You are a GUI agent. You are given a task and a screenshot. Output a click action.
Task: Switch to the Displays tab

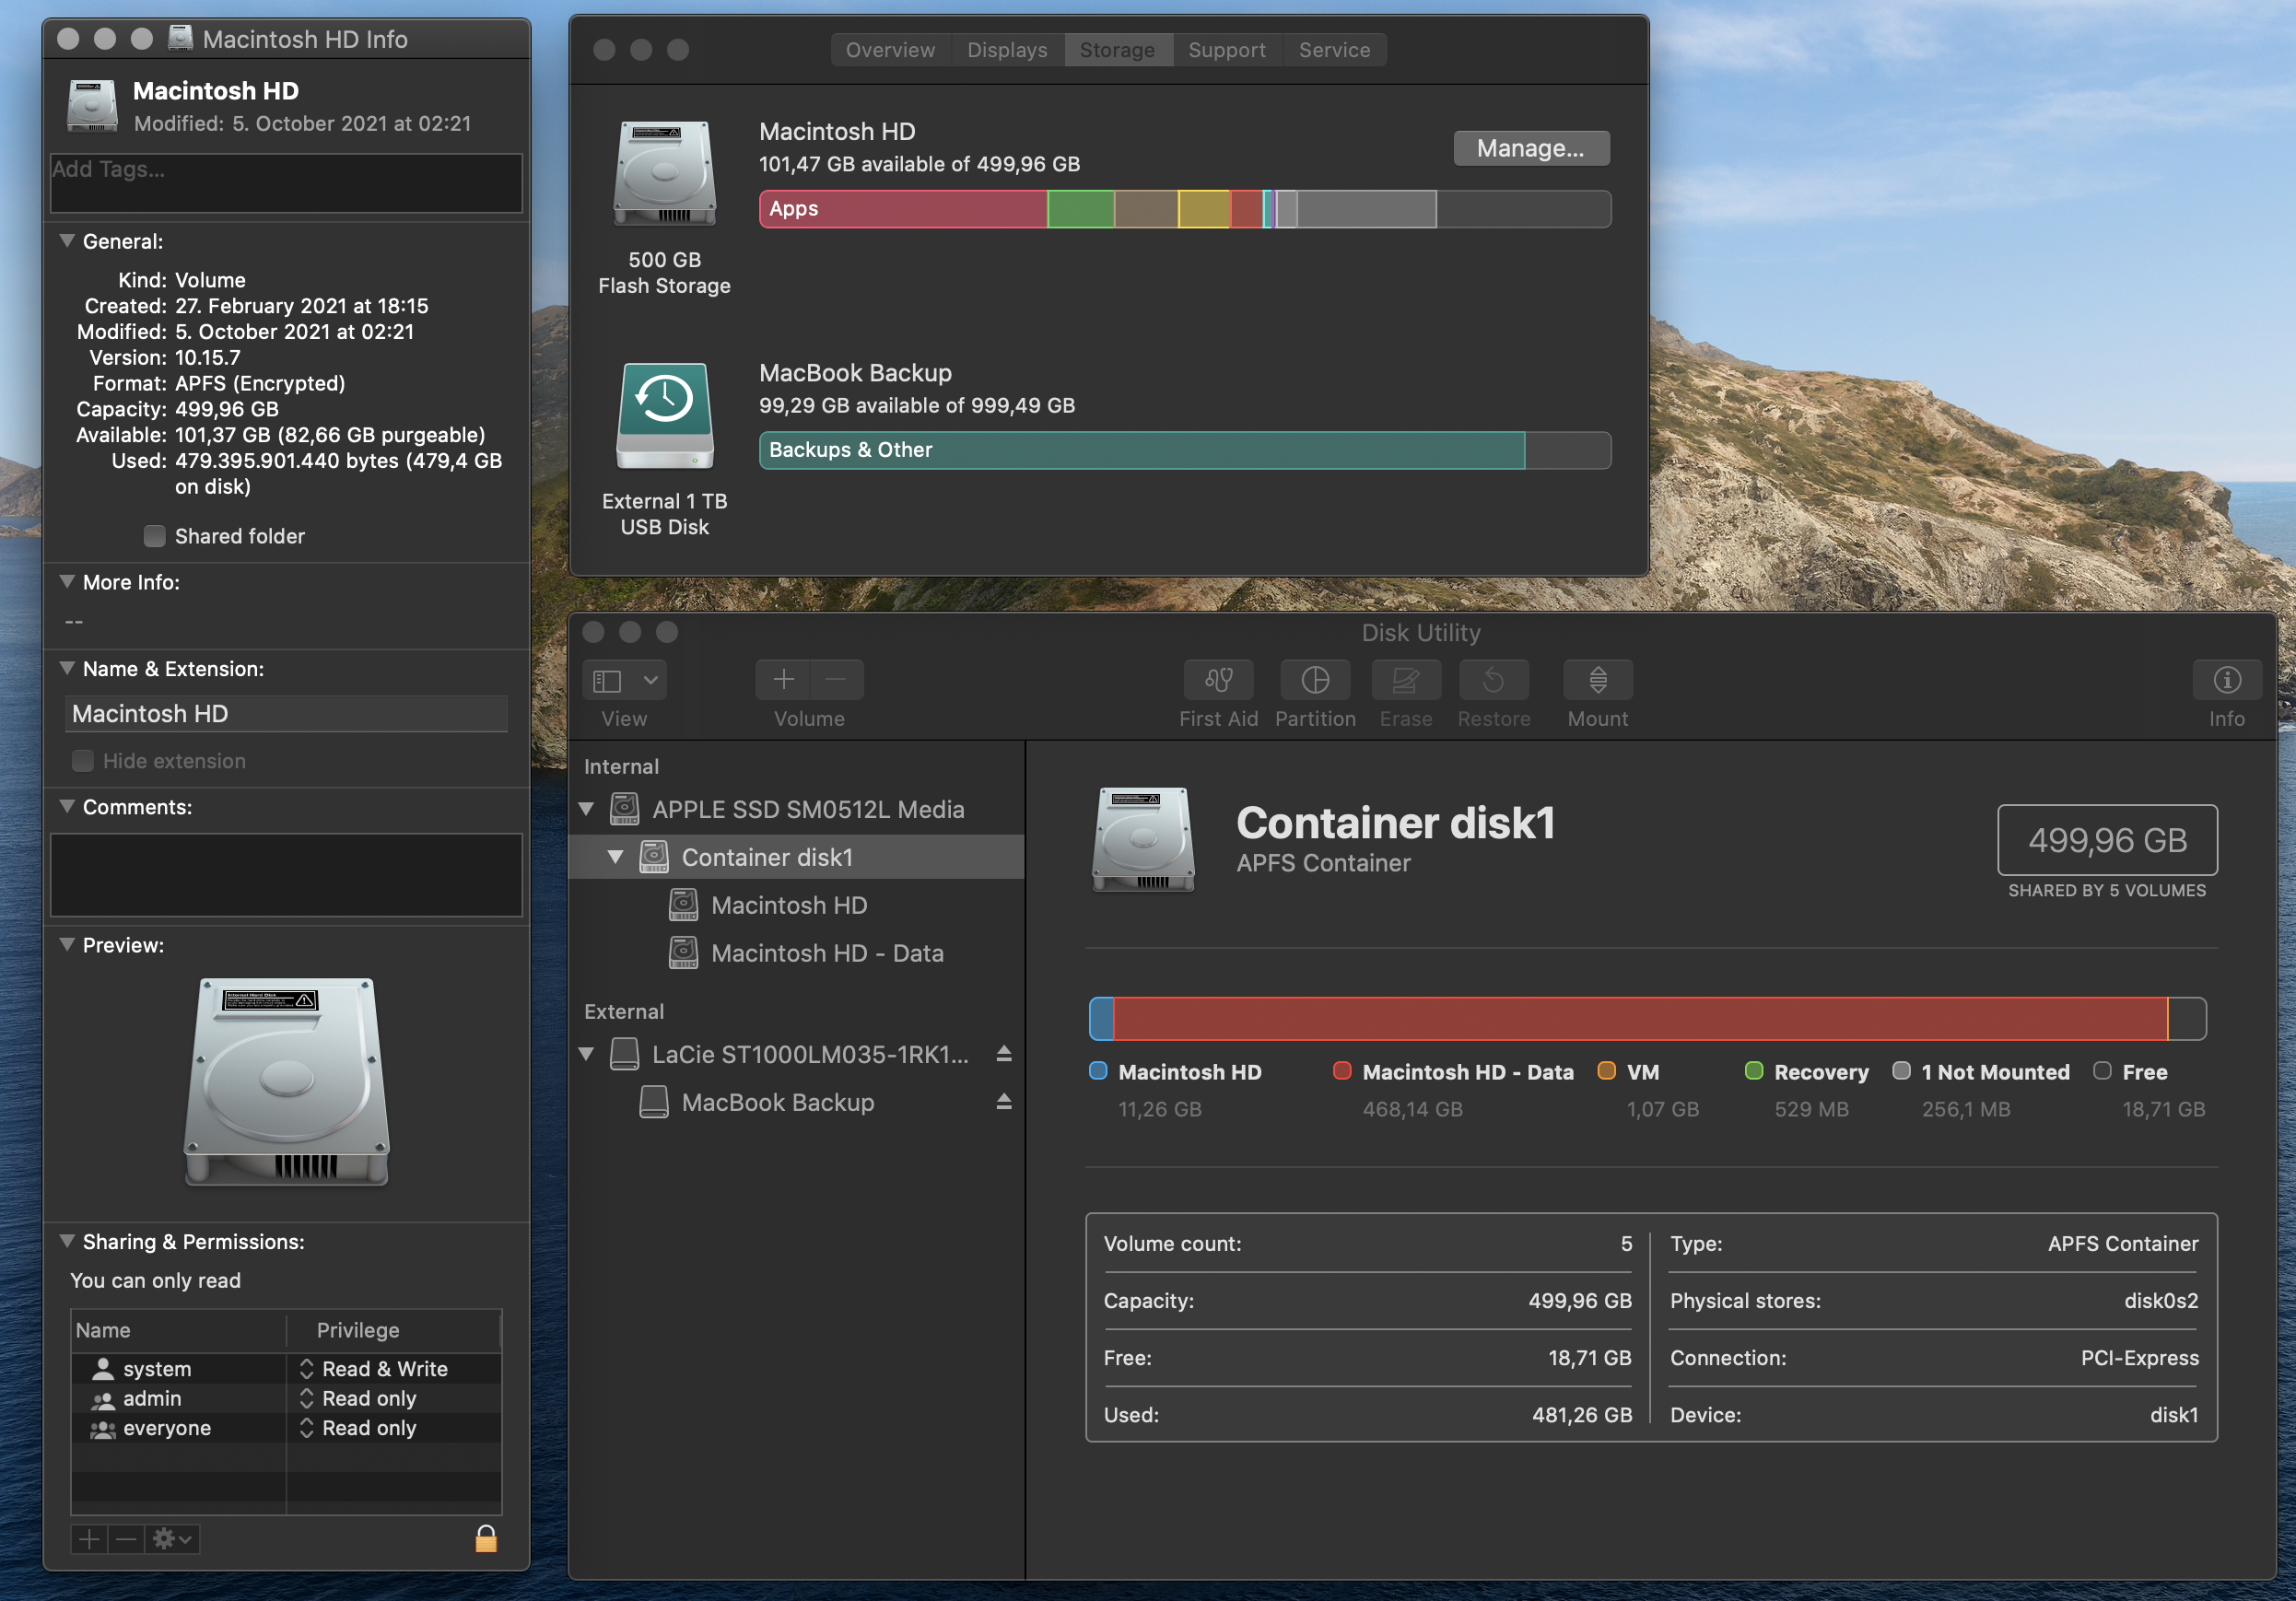1006,50
